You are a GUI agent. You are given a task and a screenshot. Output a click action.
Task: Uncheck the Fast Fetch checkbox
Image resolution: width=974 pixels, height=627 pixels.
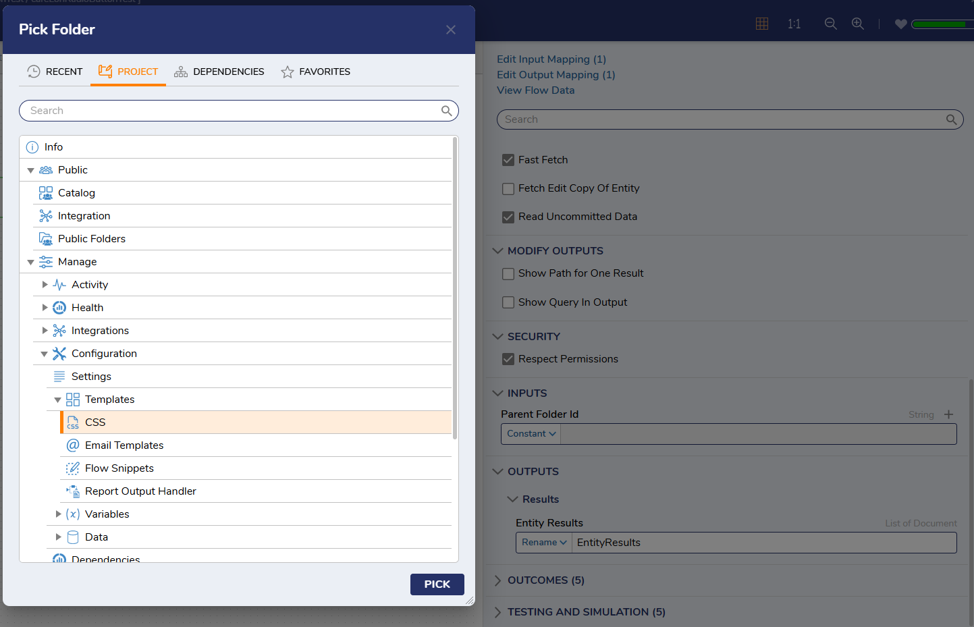point(508,160)
